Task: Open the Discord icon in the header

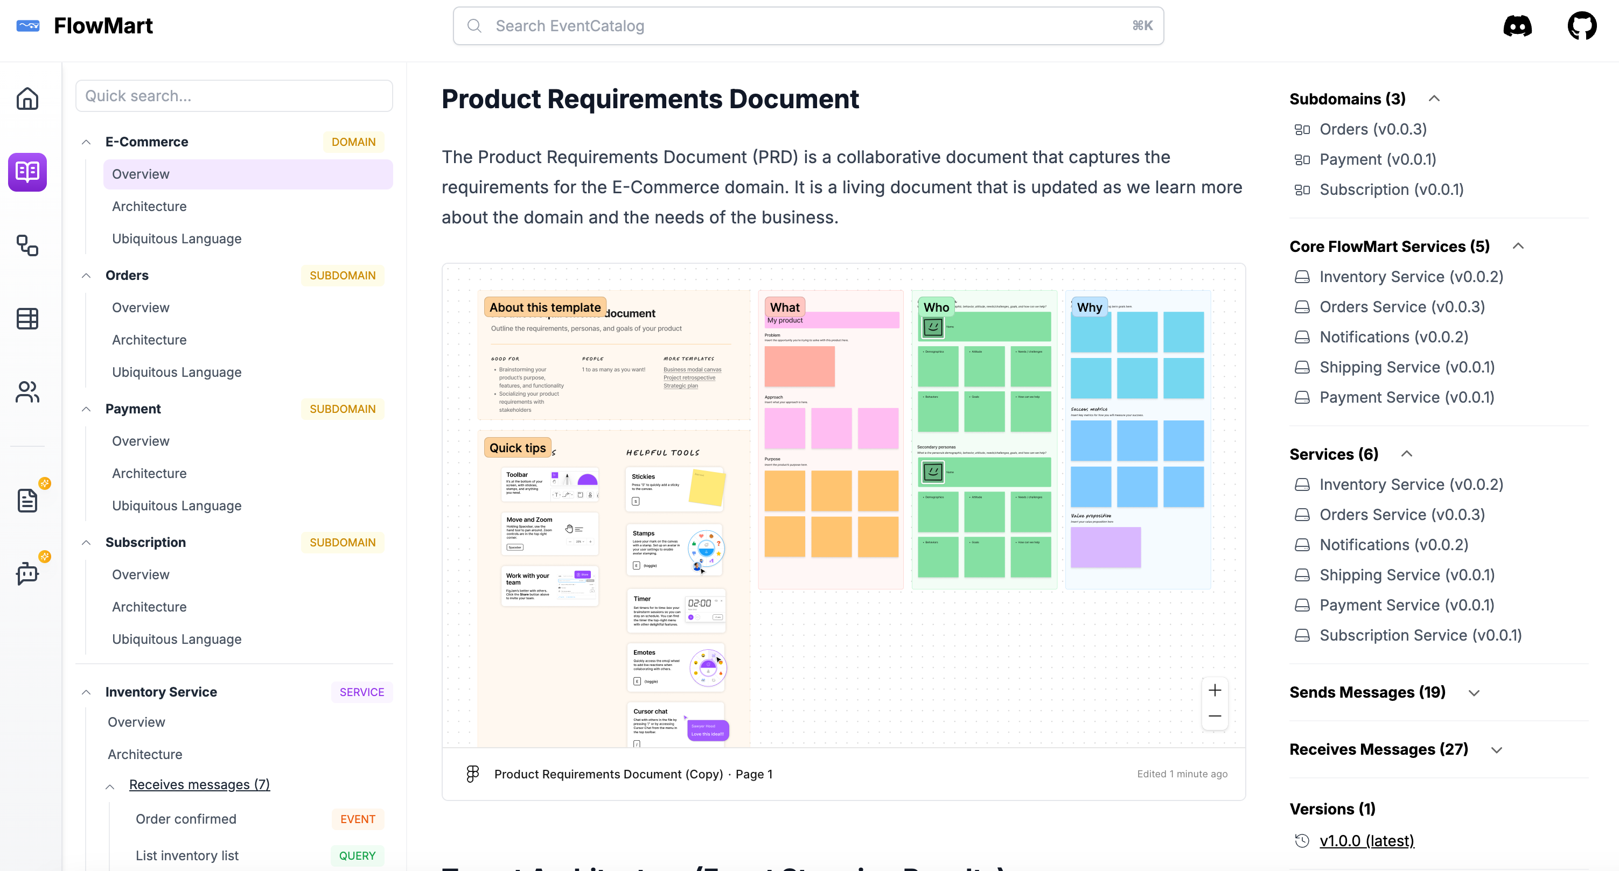Action: tap(1517, 26)
